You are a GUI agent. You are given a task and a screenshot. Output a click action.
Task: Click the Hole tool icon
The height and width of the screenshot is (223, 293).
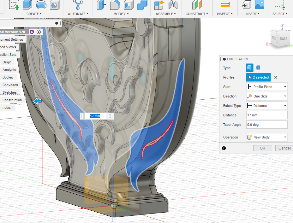tap(54, 5)
